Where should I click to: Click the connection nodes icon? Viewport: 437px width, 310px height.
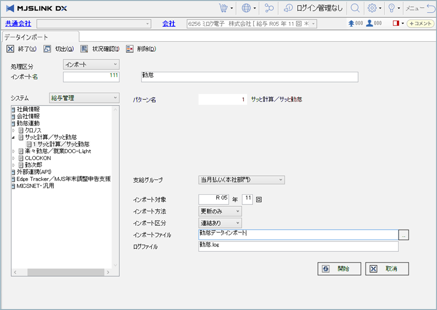[270, 8]
